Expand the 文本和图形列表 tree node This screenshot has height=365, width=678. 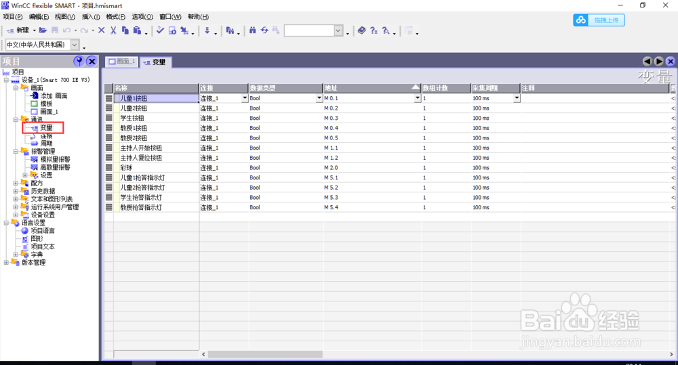click(16, 198)
